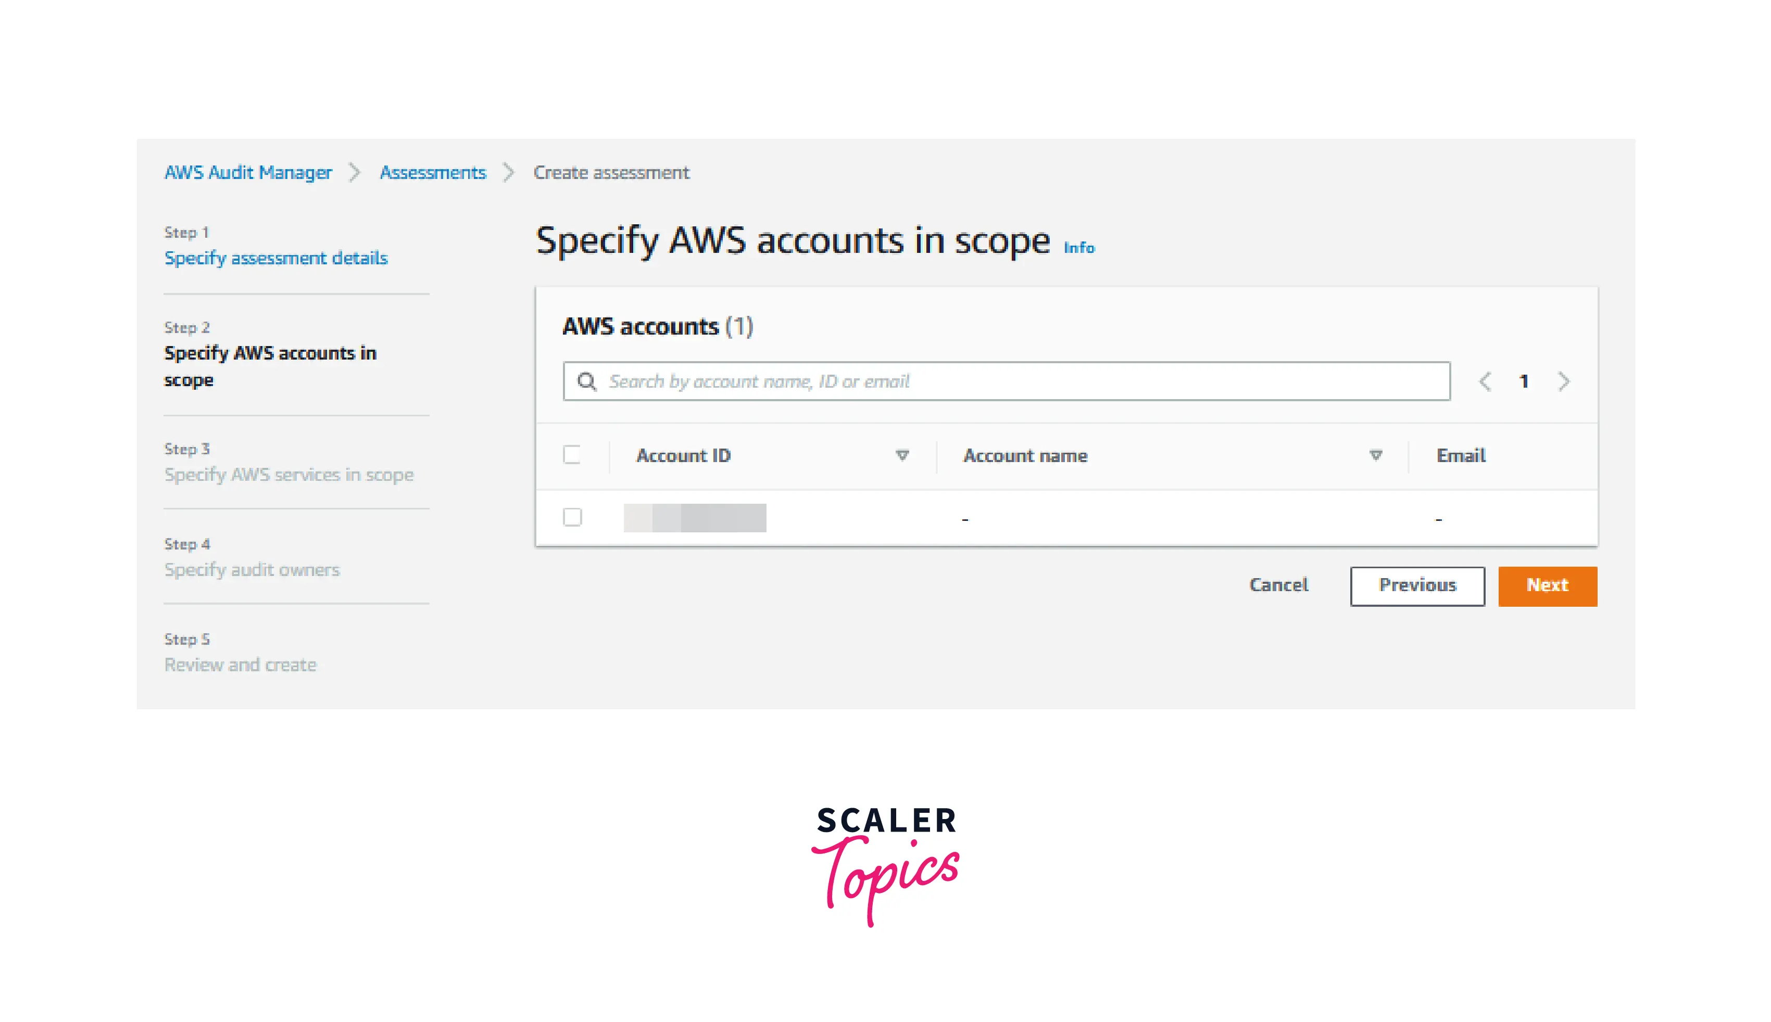1771x1022 pixels.
Task: Go to next page arrow in pagination
Action: coord(1564,381)
